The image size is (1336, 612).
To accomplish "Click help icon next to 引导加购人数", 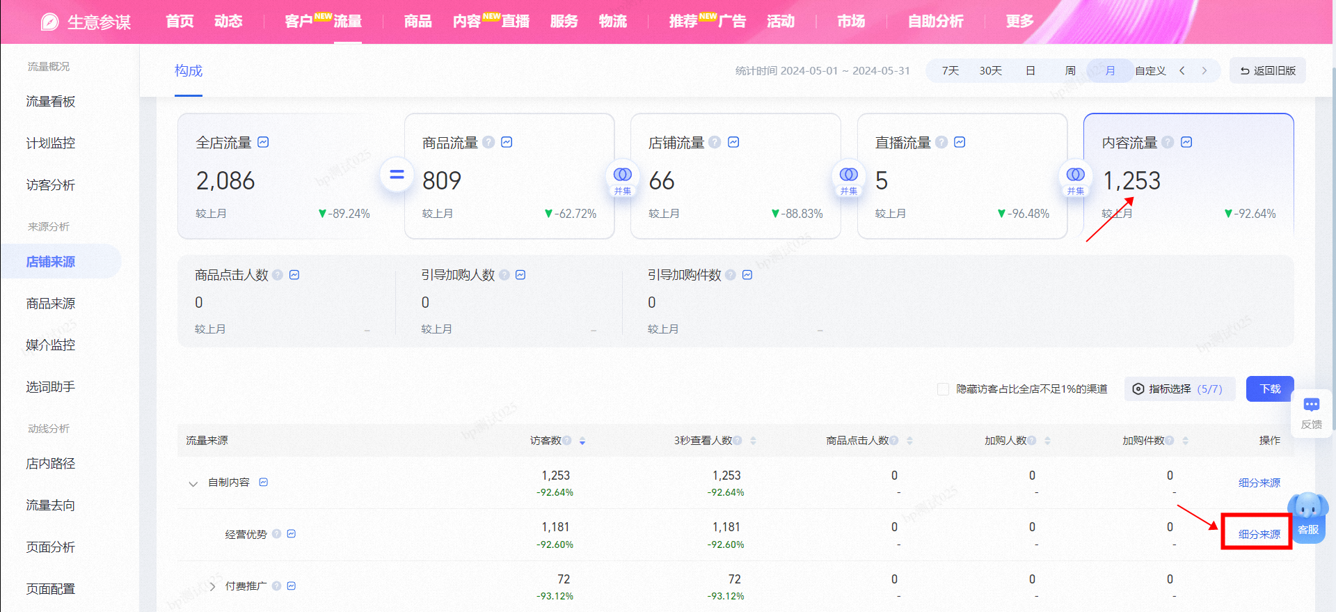I will tap(504, 275).
